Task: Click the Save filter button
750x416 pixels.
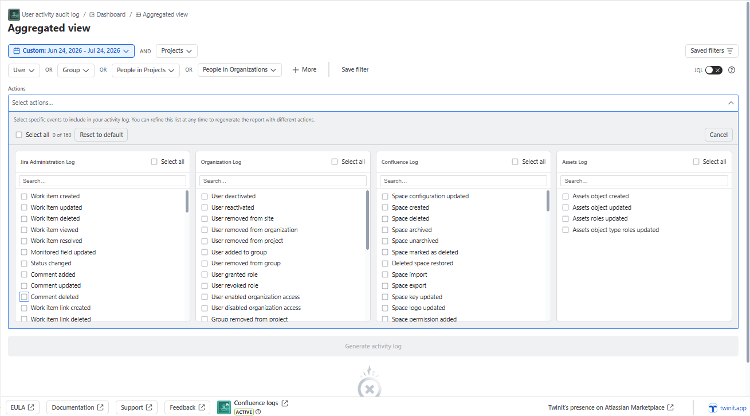Action: pyautogui.click(x=355, y=70)
